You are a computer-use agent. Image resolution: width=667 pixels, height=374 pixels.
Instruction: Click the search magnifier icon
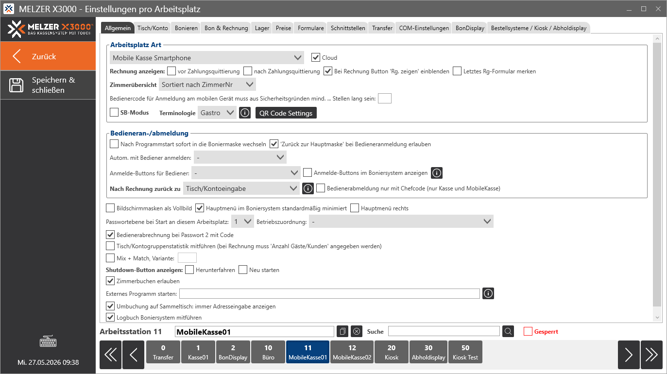(x=508, y=331)
